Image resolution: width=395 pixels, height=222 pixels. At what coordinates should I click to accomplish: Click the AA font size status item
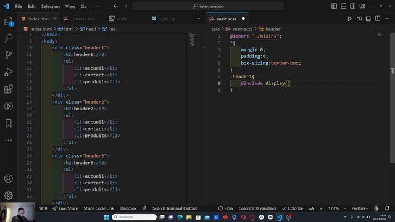311,208
